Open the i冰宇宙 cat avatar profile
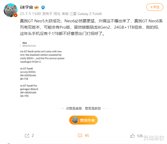The height and width of the screenshot is (144, 167). click(x=11, y=10)
